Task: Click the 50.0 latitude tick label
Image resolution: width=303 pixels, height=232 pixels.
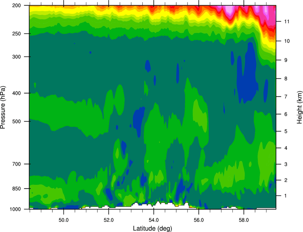Action: (63, 220)
